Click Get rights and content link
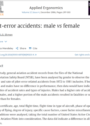 [82, 55]
